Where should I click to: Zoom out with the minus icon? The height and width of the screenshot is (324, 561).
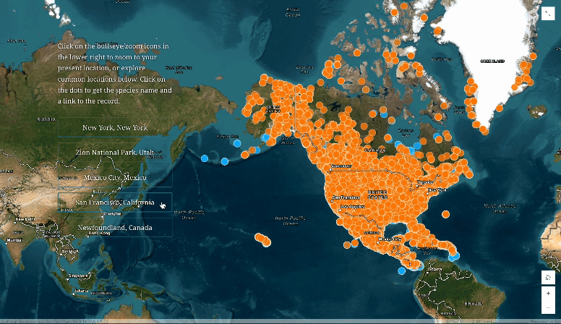point(548,307)
